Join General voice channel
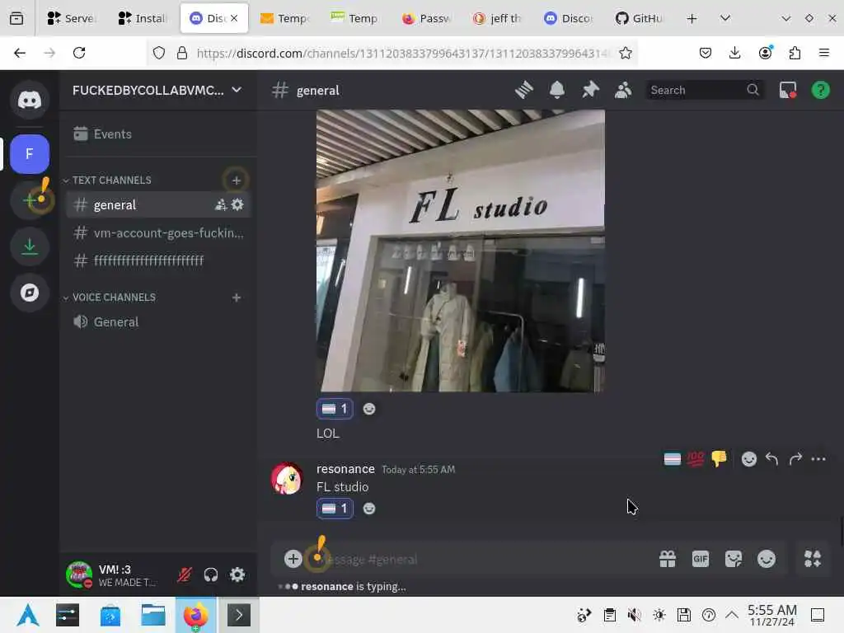Image resolution: width=844 pixels, height=633 pixels. click(x=158, y=322)
